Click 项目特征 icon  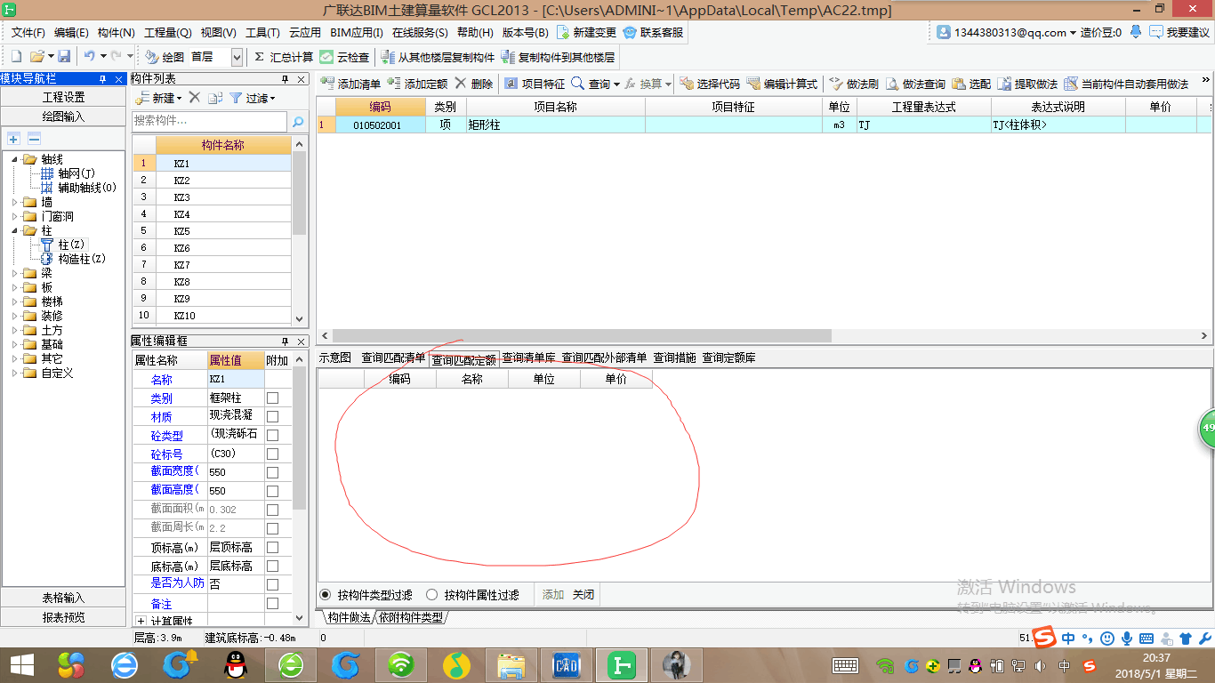(x=511, y=84)
